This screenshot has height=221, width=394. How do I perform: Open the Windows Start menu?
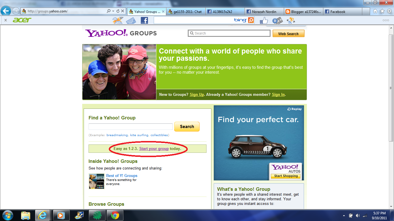8,215
